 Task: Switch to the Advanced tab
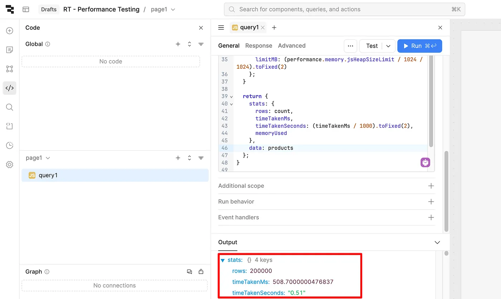pyautogui.click(x=291, y=46)
